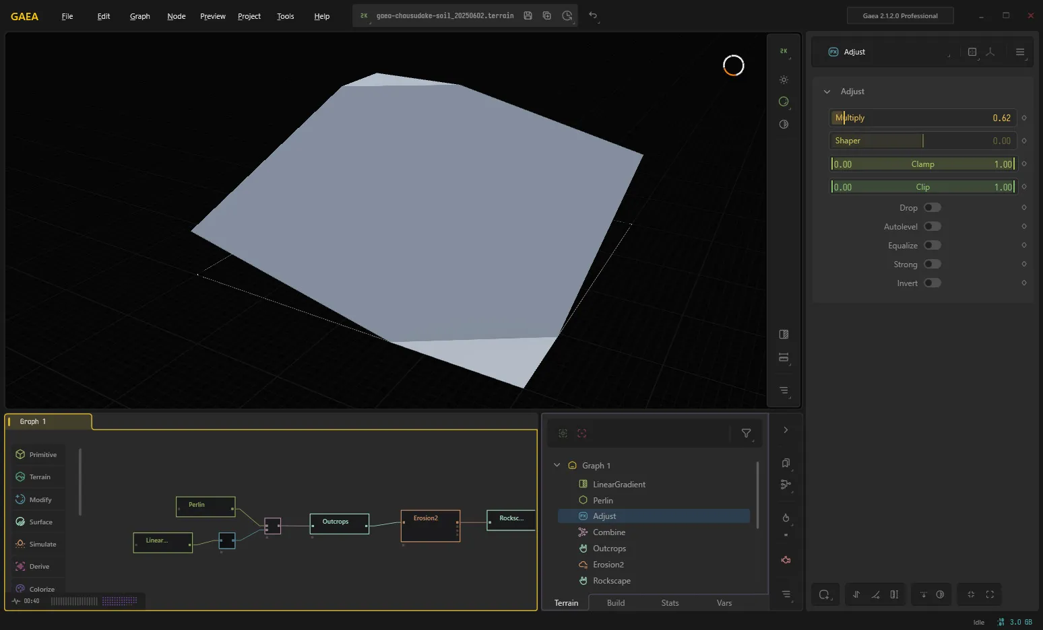The width and height of the screenshot is (1043, 630).
Task: Open the viewport lighting sun icon
Action: tap(784, 79)
